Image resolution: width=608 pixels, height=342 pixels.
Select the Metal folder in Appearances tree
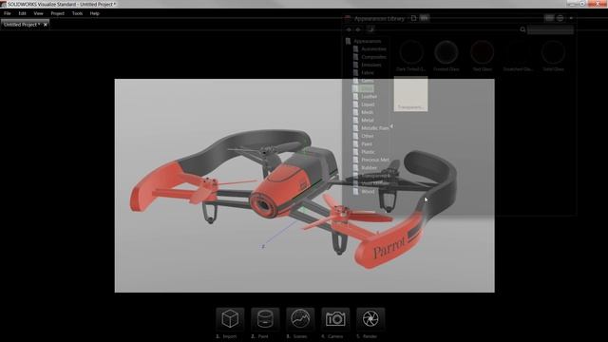(x=363, y=121)
